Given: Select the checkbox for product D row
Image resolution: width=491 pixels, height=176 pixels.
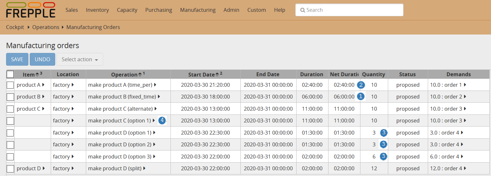Looking at the screenshot, I should click(10, 169).
